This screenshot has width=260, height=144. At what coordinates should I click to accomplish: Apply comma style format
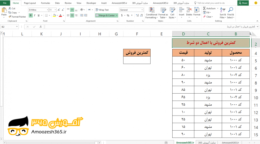click(132, 15)
